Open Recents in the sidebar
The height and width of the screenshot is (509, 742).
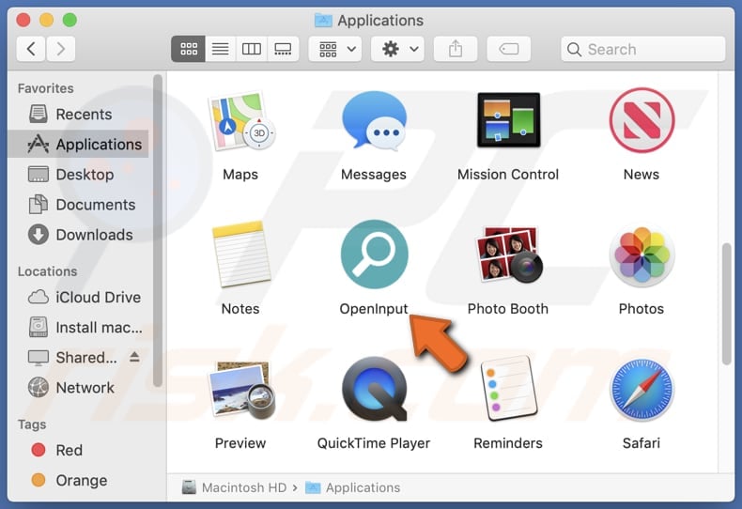click(x=78, y=114)
